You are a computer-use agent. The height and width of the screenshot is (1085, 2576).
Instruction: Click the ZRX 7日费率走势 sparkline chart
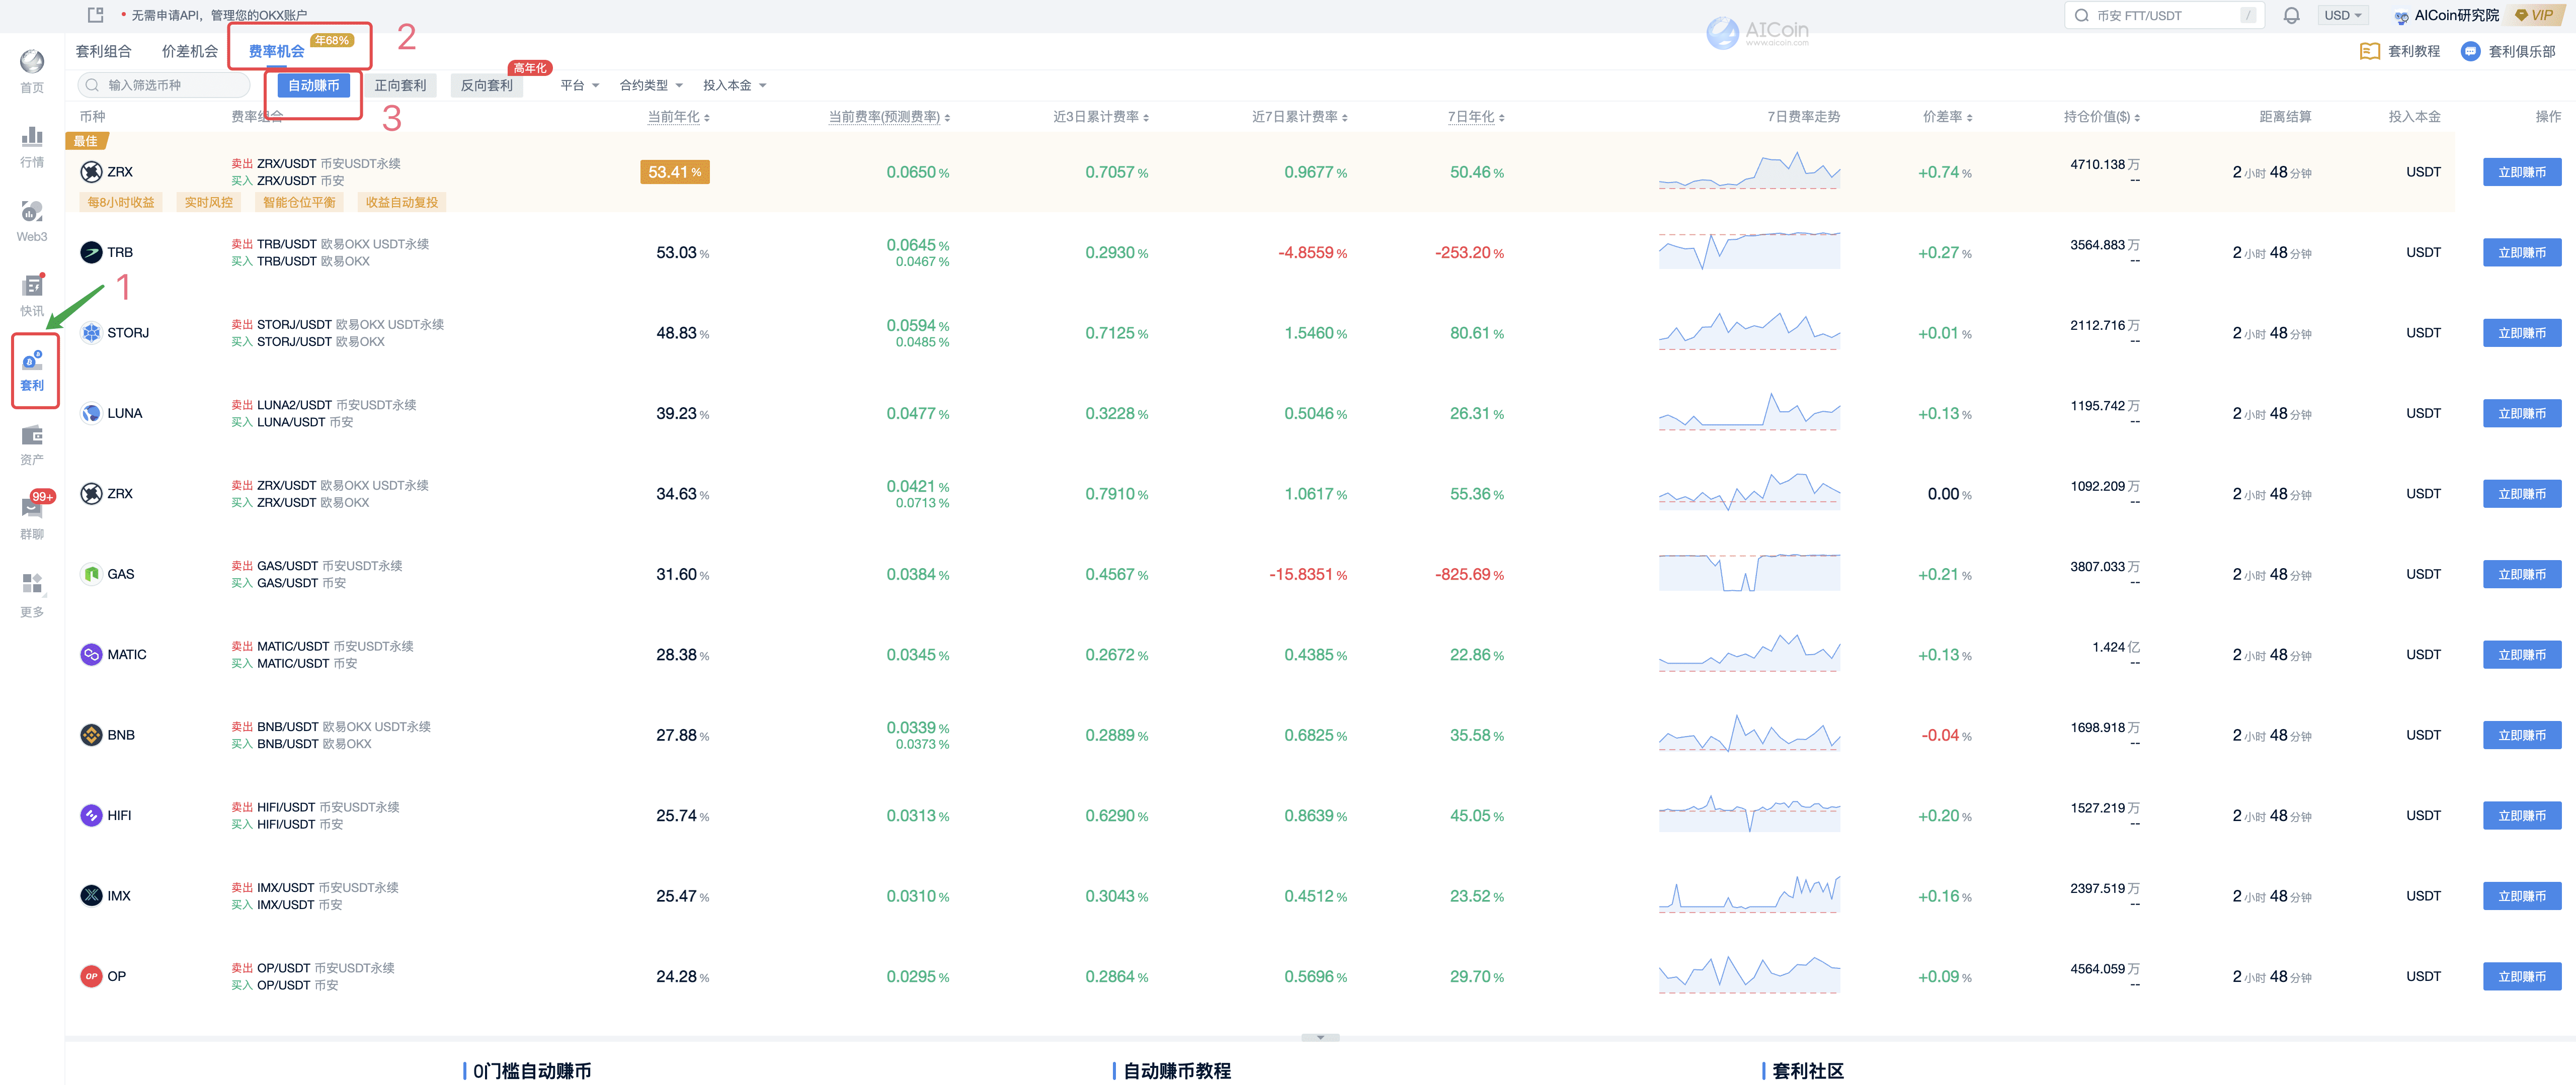tap(1748, 171)
